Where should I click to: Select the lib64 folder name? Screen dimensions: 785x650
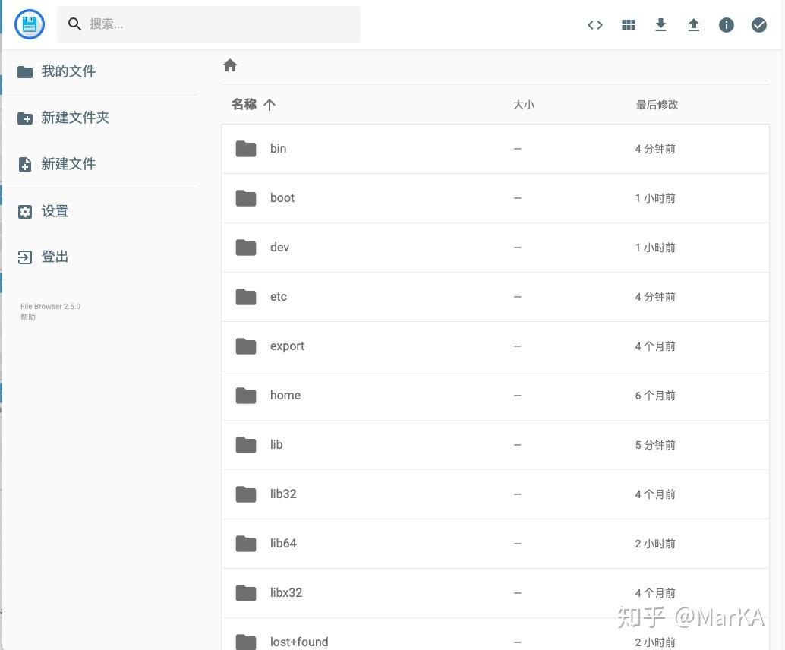(283, 543)
